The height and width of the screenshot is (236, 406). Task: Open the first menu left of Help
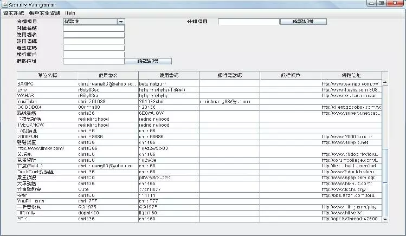(14, 13)
